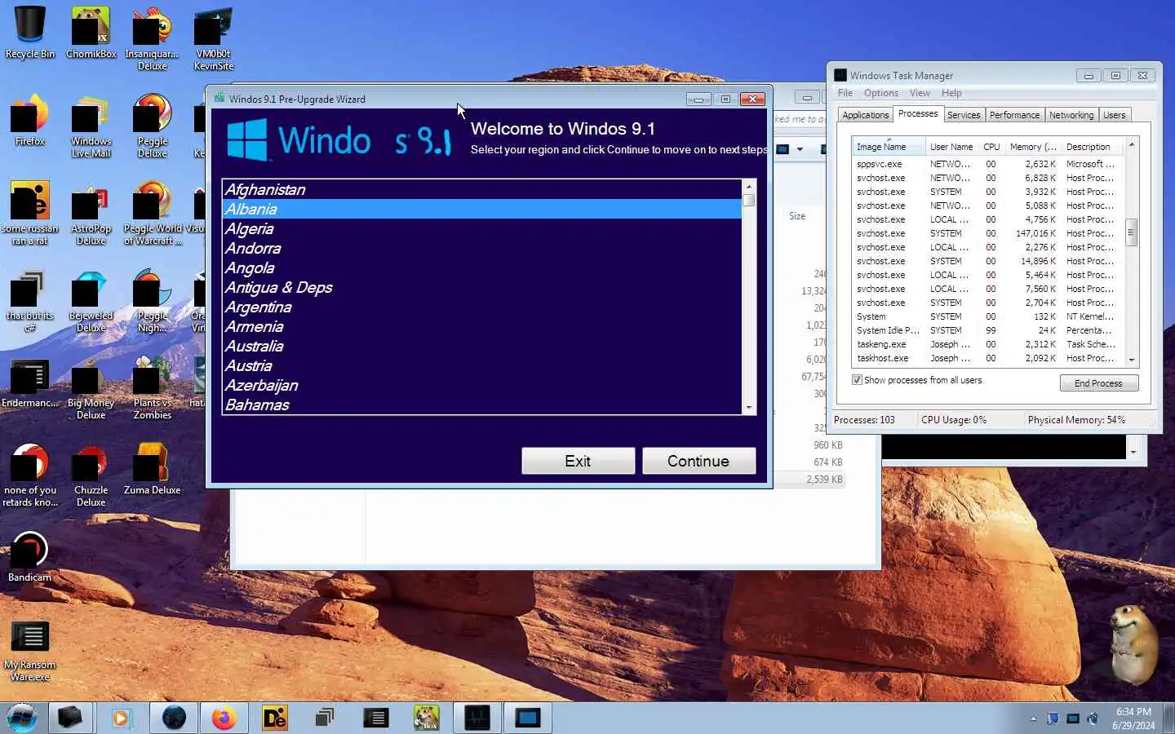Open the Windows Start orb
This screenshot has height=734, width=1175.
pos(22,718)
